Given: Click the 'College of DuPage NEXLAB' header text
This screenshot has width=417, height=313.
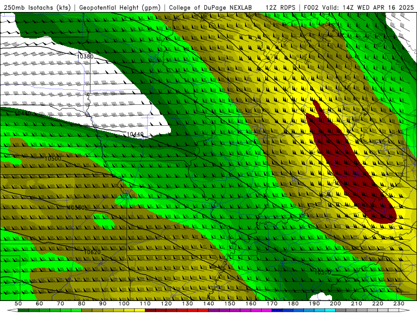Looking at the screenshot, I should pyautogui.click(x=211, y=7).
